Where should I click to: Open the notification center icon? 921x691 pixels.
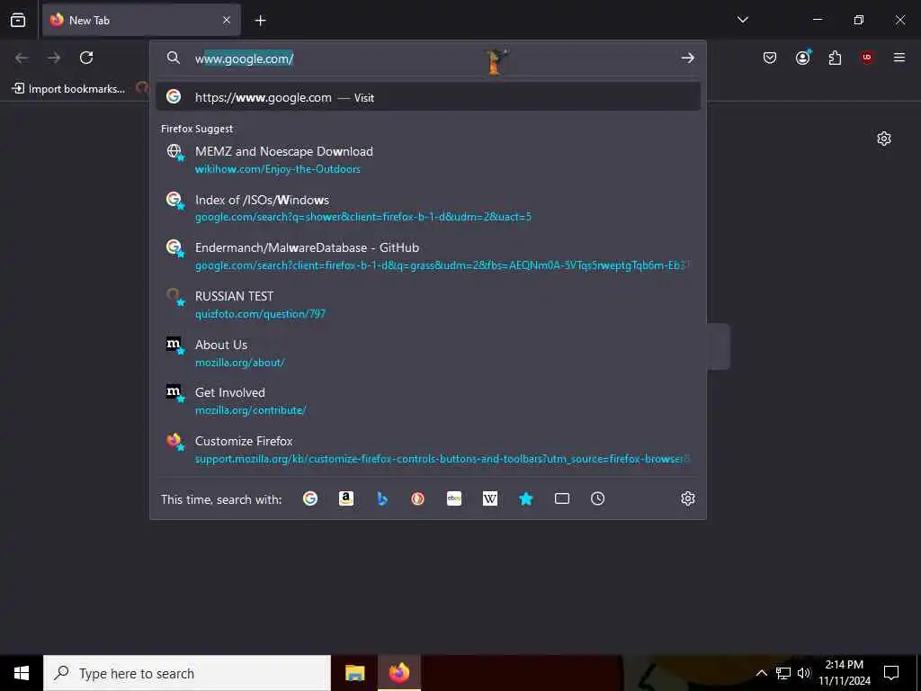click(891, 673)
